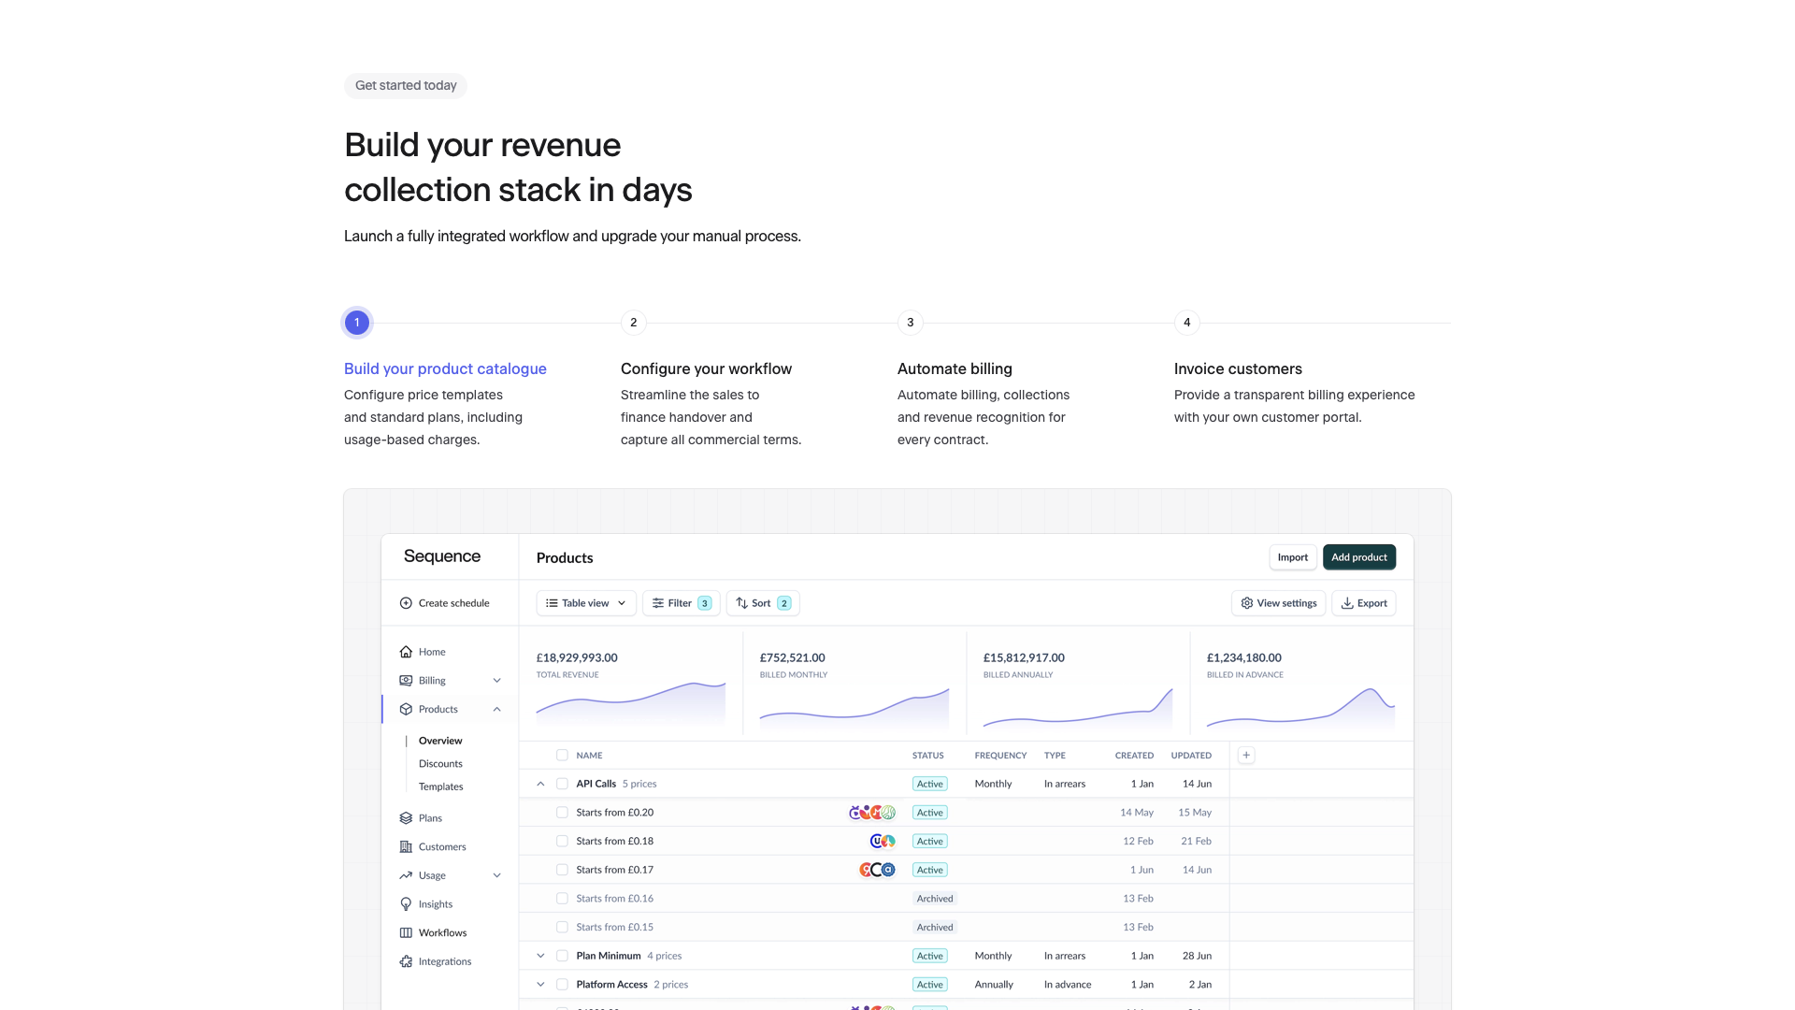Click customer avatars on Starts from £0.18 row
This screenshot has width=1795, height=1010.
pos(883,842)
